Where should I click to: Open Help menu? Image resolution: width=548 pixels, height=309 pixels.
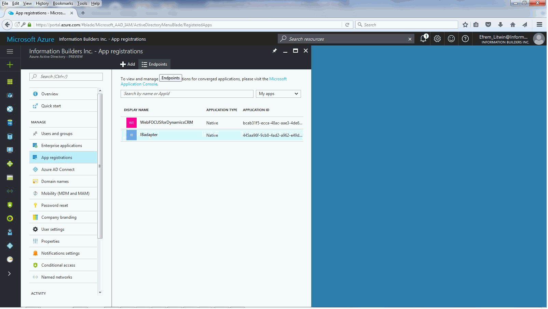(95, 3)
